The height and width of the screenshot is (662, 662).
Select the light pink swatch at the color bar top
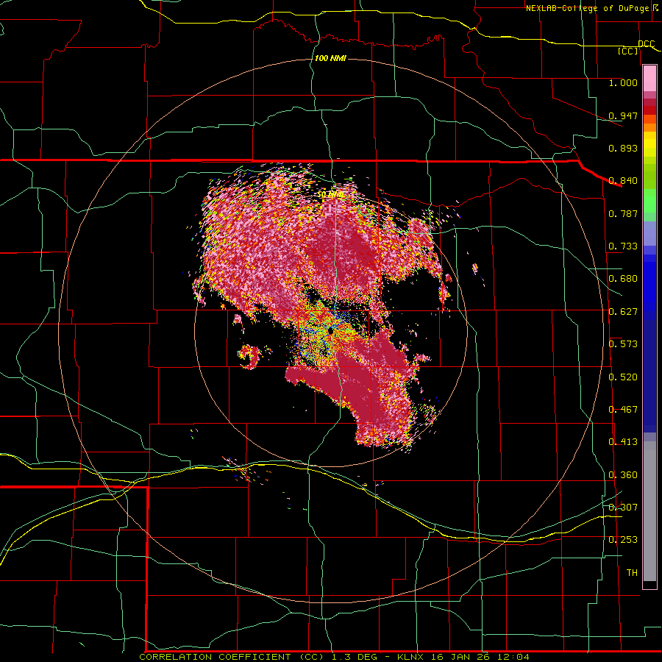(649, 79)
